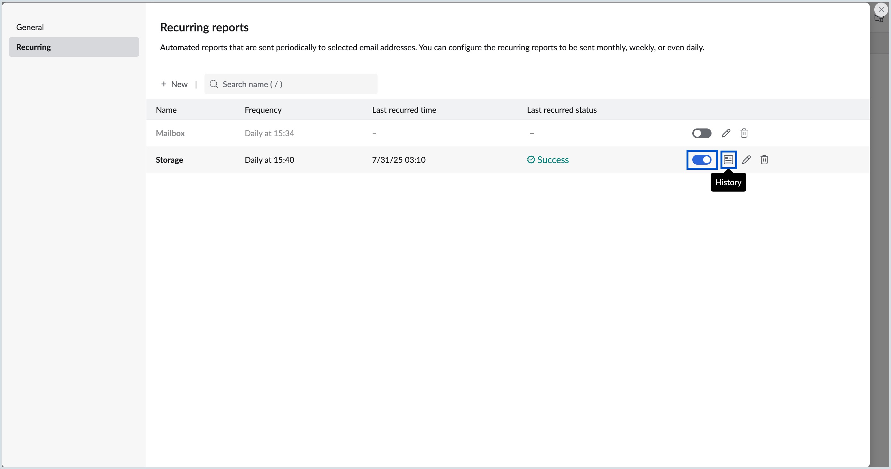The image size is (891, 469).
Task: Sort by the Name column header
Action: [166, 110]
